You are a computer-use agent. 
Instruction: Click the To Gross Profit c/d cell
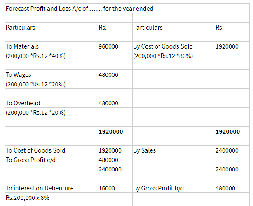click(31, 160)
